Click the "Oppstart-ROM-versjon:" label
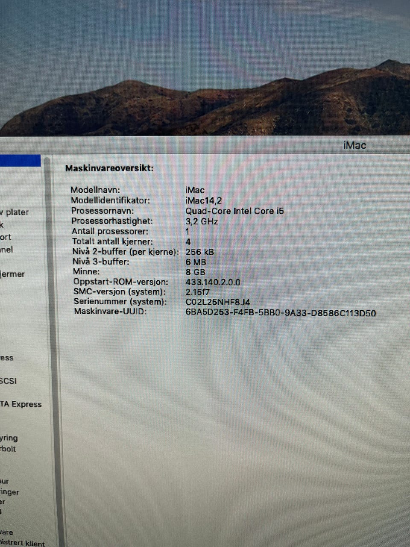This screenshot has width=410, height=547. 120,282
